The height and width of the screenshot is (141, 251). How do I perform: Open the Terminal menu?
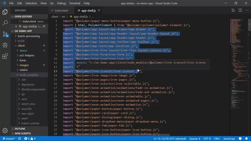tap(75, 3)
